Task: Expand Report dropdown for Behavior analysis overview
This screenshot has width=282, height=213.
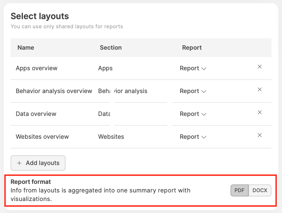Action: (x=193, y=91)
